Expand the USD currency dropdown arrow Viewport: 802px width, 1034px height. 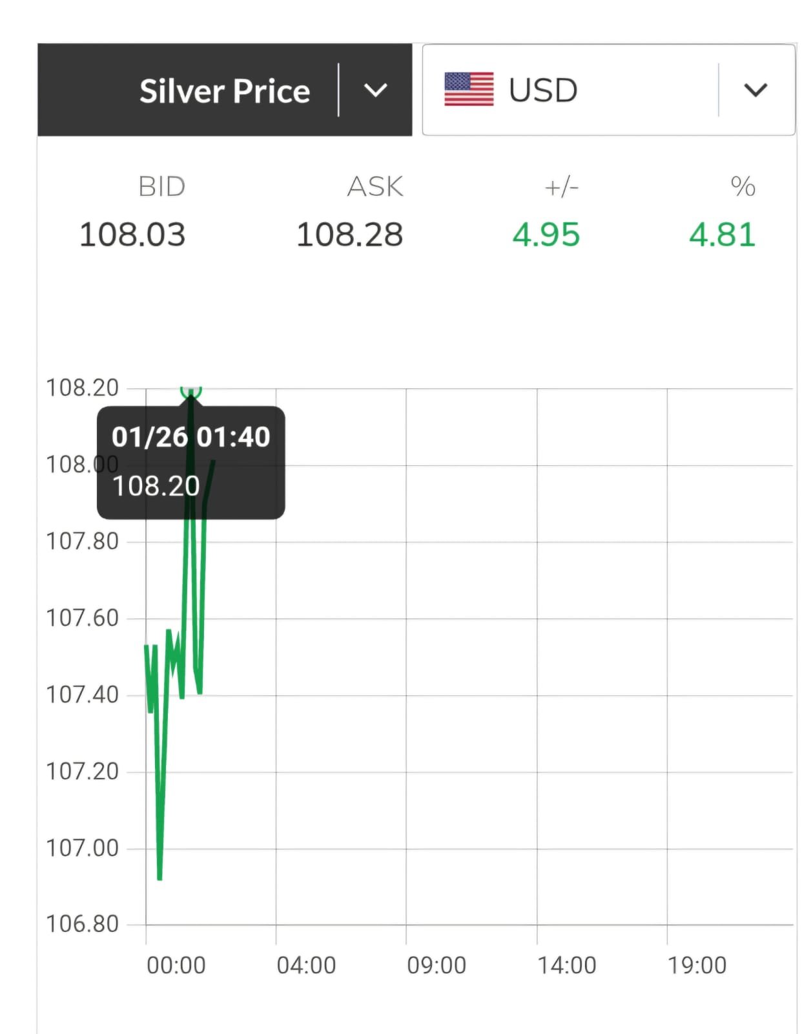coord(756,90)
